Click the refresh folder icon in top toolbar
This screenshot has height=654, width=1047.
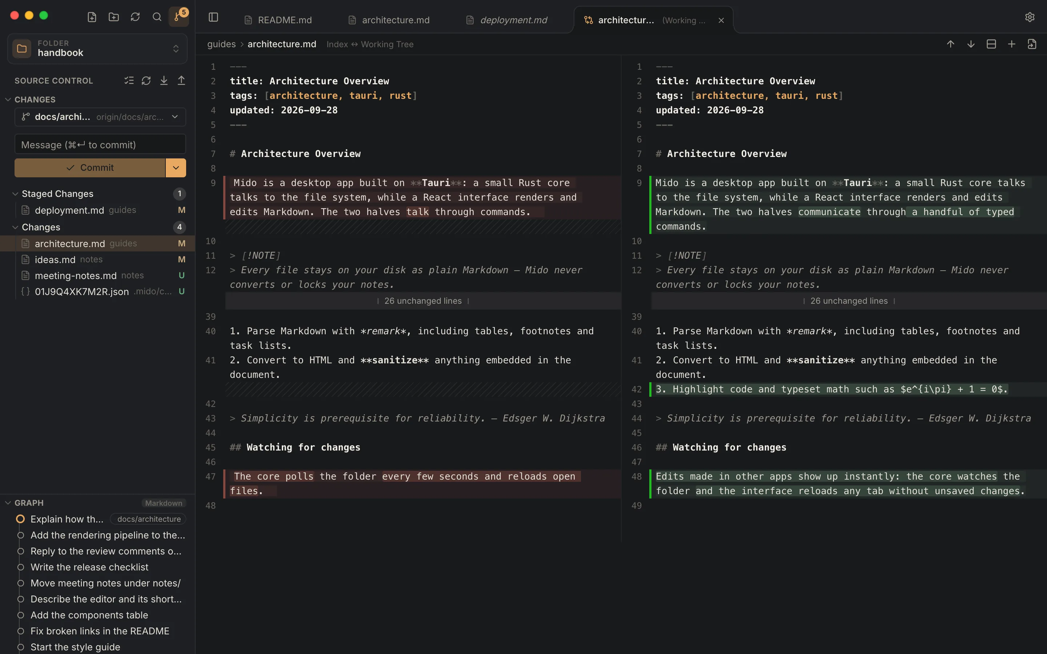click(135, 17)
